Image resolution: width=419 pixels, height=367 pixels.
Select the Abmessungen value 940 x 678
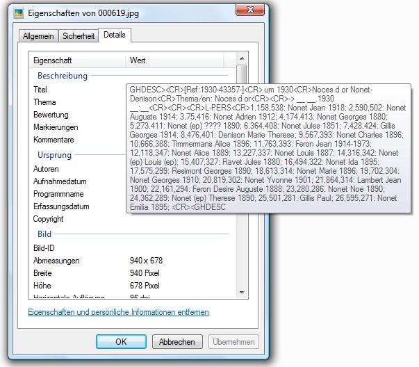tap(146, 261)
